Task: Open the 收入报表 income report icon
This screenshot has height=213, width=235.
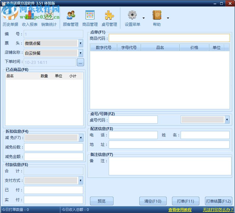Action: coord(29,18)
